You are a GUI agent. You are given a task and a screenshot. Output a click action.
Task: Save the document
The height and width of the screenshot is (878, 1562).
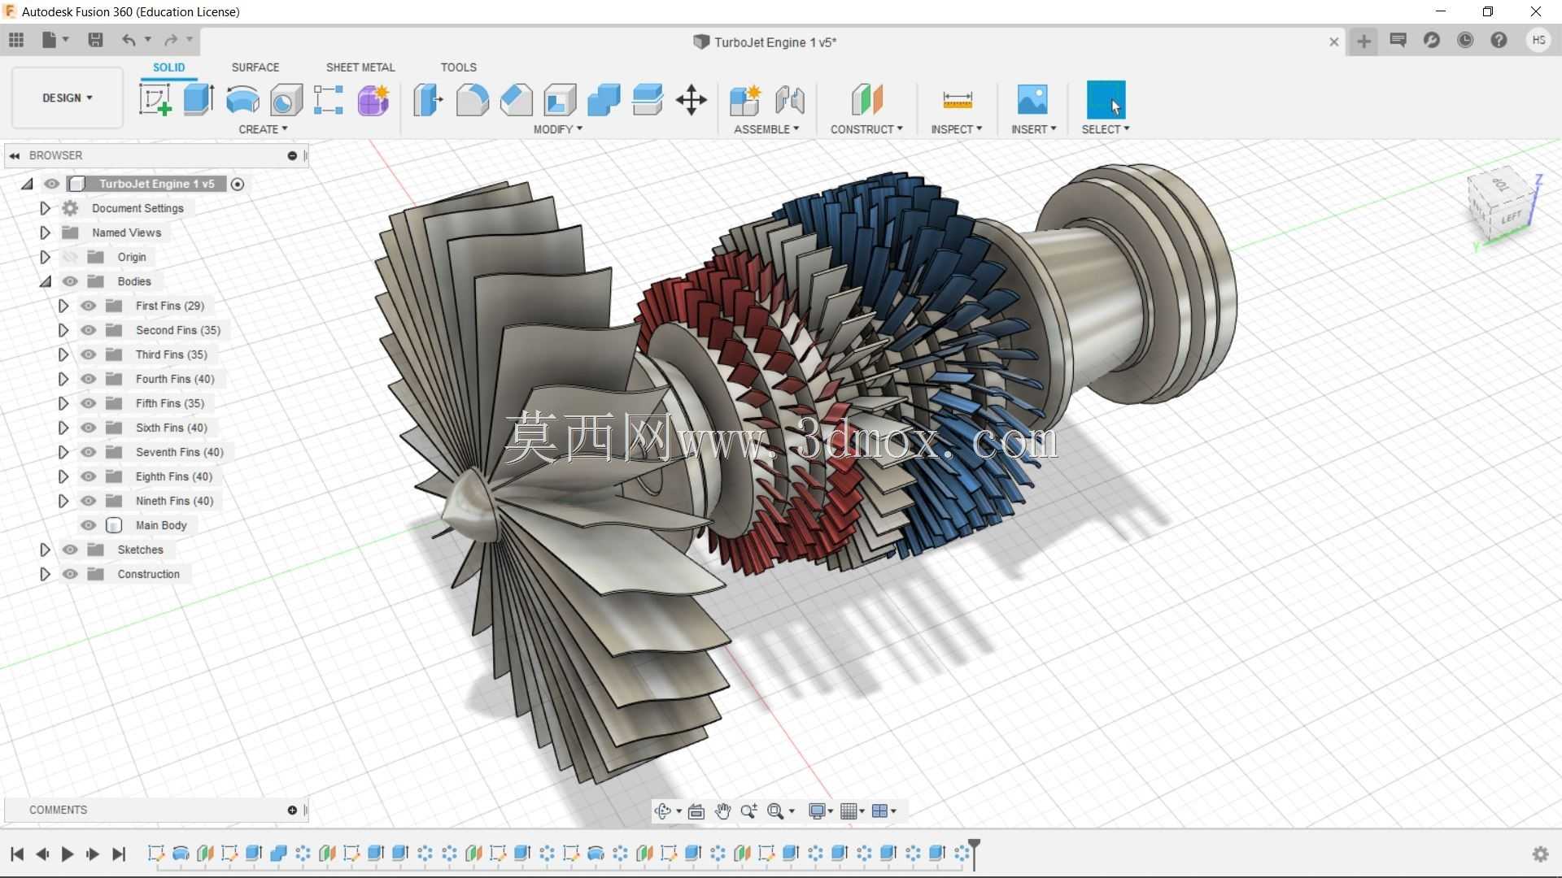pos(95,40)
